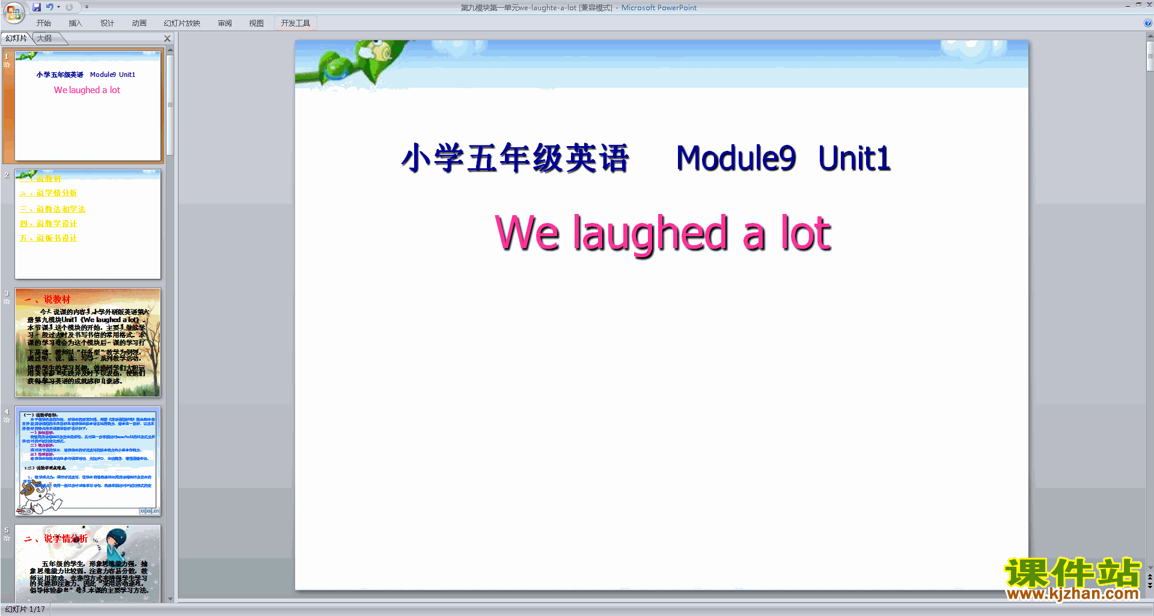1154x616 pixels.
Task: Open the 幻灯片放映 ribbon tab
Action: tap(182, 23)
